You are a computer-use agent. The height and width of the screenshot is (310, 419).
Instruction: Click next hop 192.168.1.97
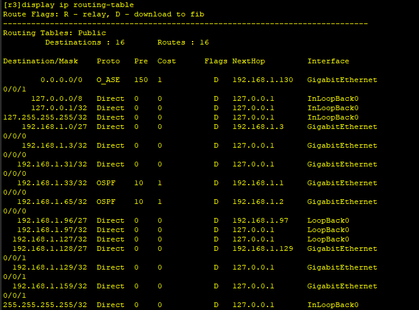pos(260,220)
